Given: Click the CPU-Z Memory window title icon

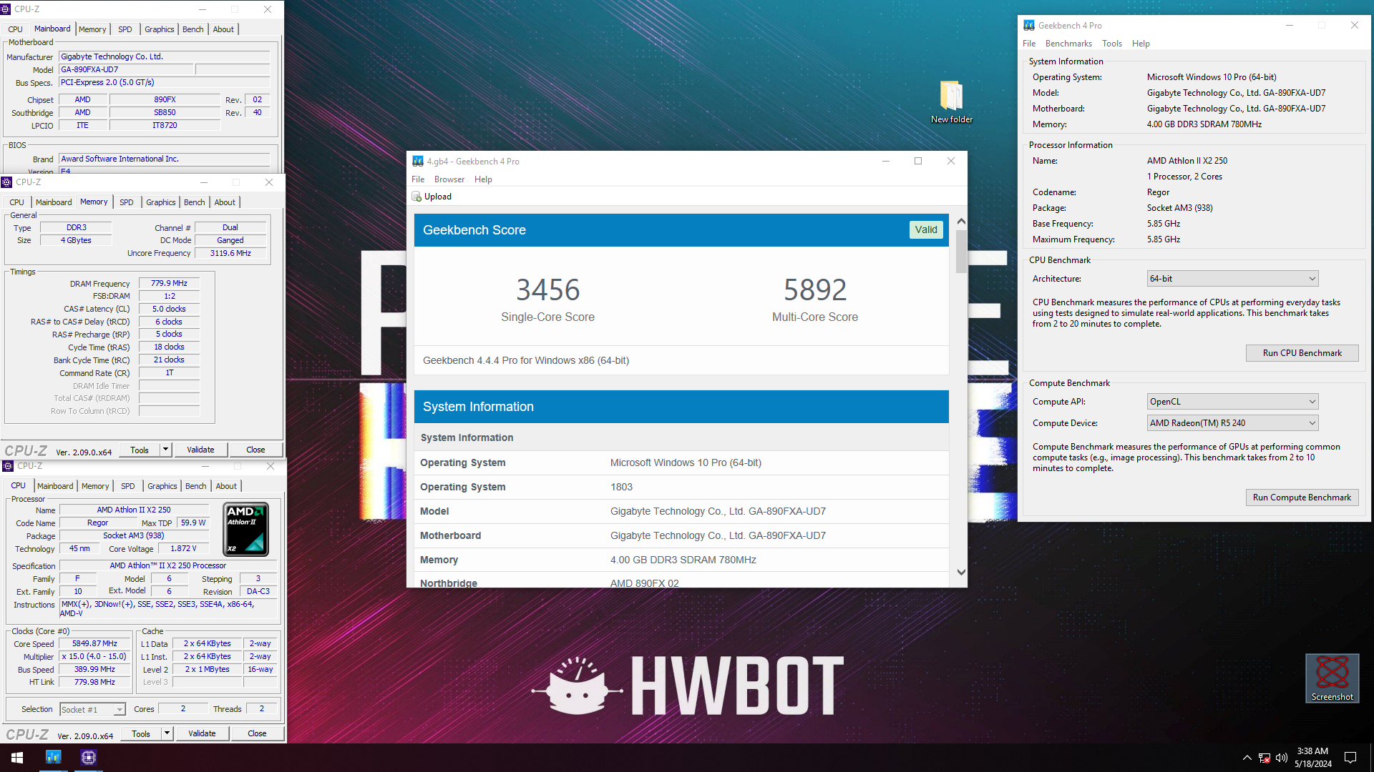Looking at the screenshot, I should [x=6, y=182].
